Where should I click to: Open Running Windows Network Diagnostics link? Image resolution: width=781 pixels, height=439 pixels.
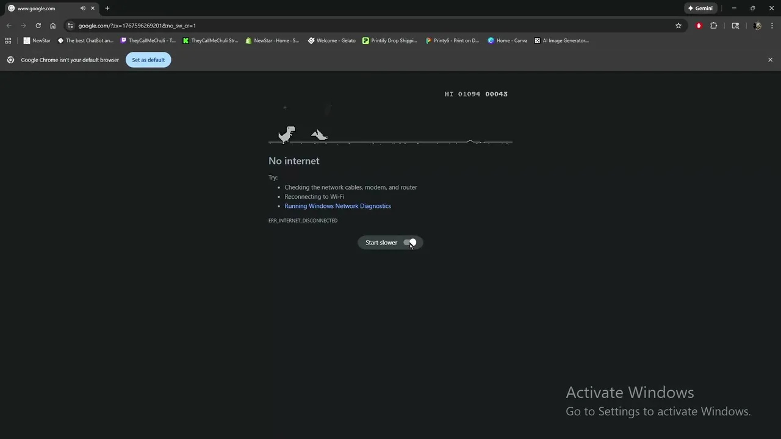[x=337, y=206]
